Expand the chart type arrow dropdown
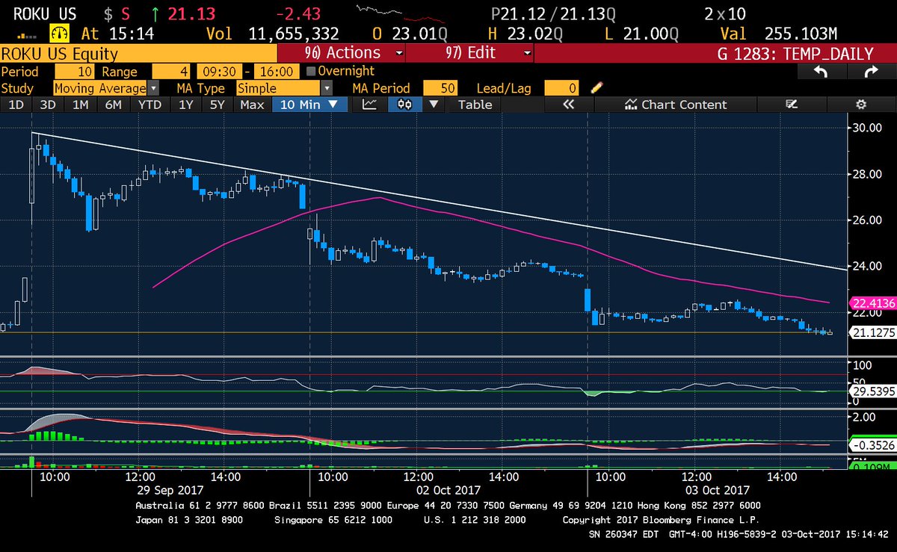The image size is (897, 552). pyautogui.click(x=434, y=105)
